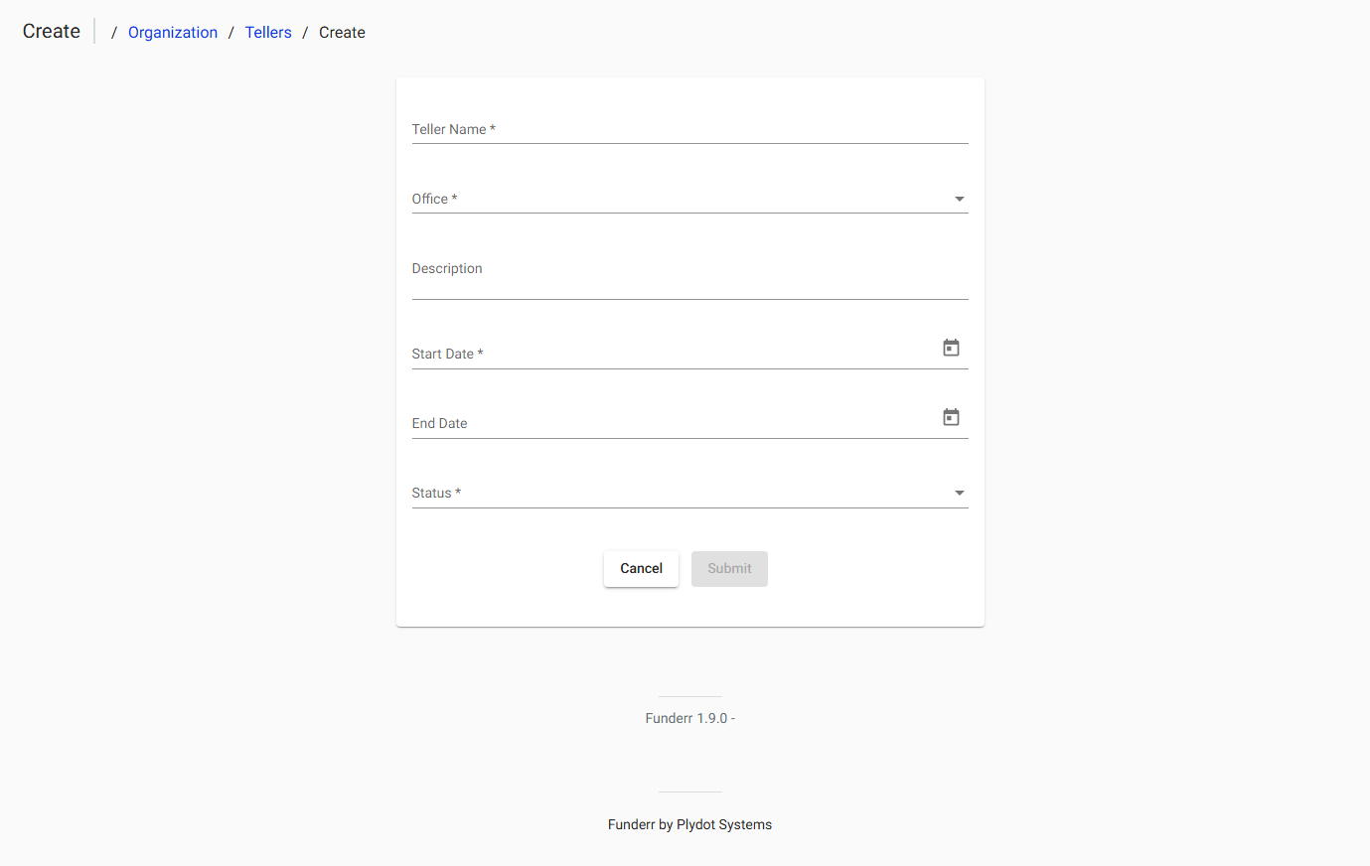Open the Start Date calendar picker

tap(951, 347)
